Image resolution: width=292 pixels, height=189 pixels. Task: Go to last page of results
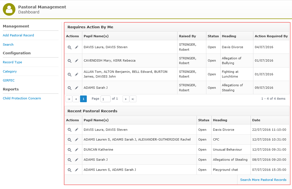coord(133,99)
